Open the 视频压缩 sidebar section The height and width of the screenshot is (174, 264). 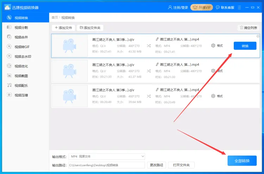tap(25, 95)
